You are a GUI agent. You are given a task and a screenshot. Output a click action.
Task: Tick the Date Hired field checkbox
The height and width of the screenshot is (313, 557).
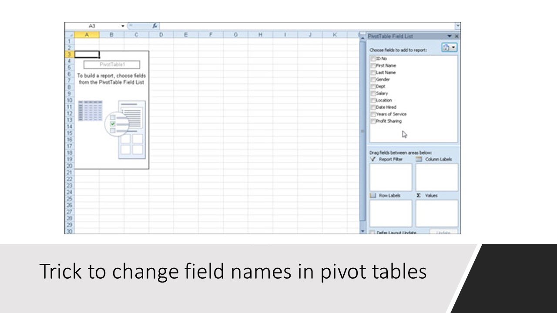pyautogui.click(x=373, y=107)
